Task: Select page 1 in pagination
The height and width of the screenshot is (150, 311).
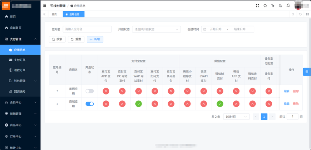Action: tap(264, 117)
